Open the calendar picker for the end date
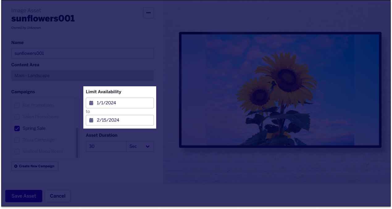392x209 pixels. click(x=91, y=120)
